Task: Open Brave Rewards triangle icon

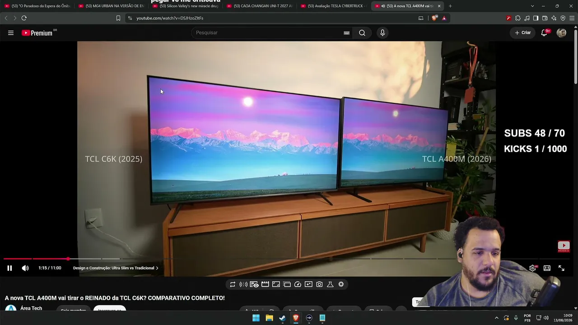Action: [444, 18]
